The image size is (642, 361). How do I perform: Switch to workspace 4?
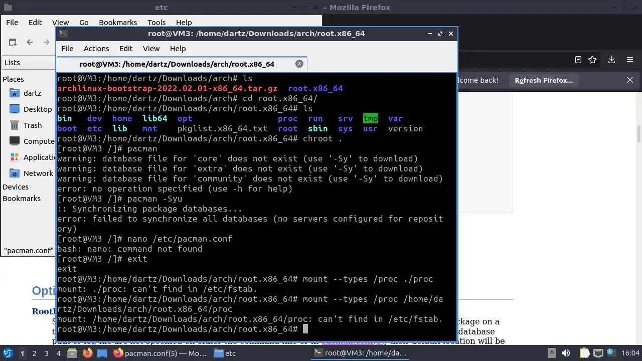click(59, 353)
